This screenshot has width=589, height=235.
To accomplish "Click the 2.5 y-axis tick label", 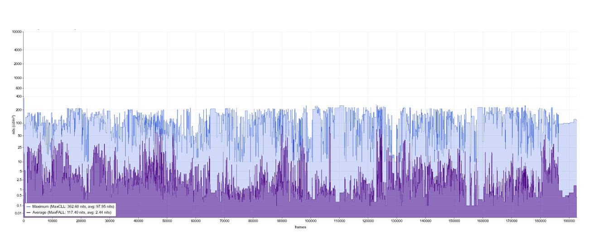I will coord(19,180).
